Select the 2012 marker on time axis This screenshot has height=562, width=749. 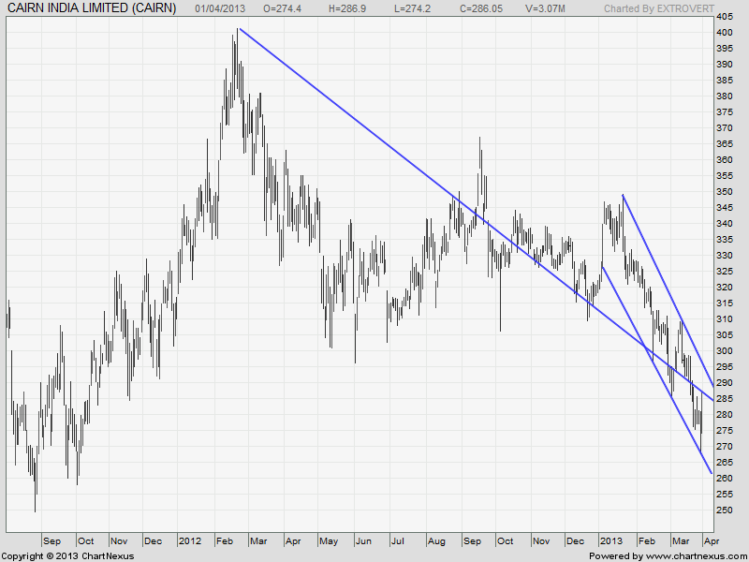[190, 541]
